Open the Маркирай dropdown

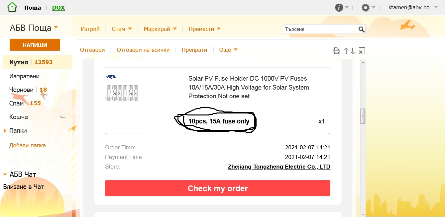pos(160,29)
